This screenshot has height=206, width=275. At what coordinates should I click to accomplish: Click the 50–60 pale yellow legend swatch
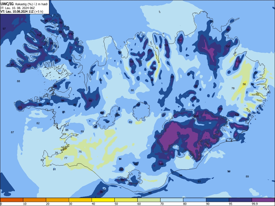click(x=126, y=200)
